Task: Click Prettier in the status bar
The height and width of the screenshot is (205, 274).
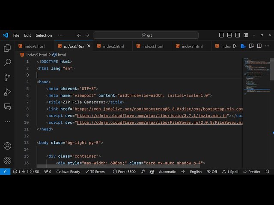Action: (251, 172)
